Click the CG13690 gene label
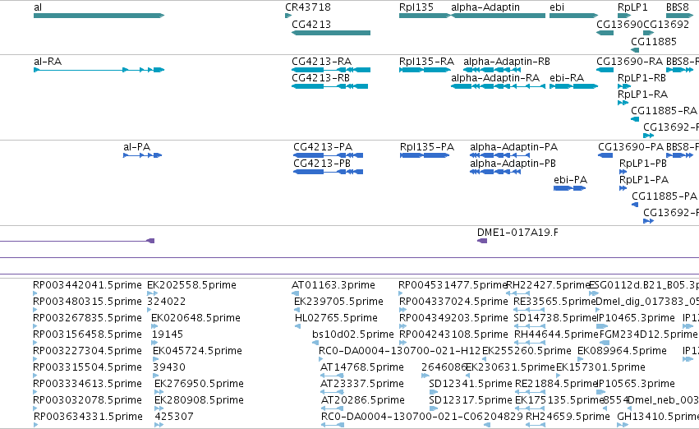Screen dimensions: 699x429 pyautogui.click(x=619, y=24)
